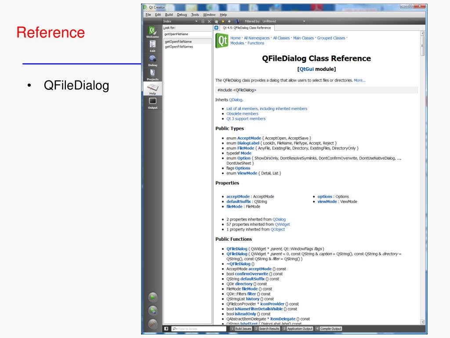This screenshot has width=450, height=338.
Task: Select getOpenFileName in the index list
Action: pyautogui.click(x=187, y=42)
